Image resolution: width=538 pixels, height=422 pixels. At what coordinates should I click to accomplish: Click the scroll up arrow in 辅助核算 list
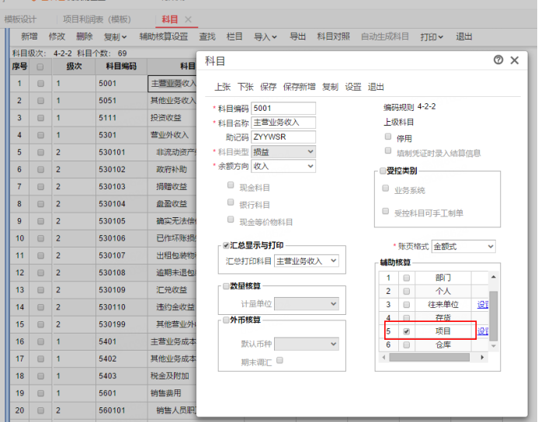pyautogui.click(x=494, y=276)
